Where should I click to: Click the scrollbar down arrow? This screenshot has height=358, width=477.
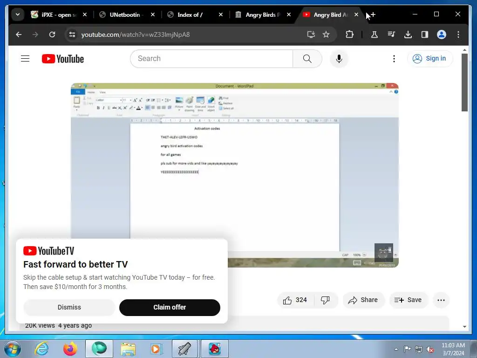coord(464,327)
